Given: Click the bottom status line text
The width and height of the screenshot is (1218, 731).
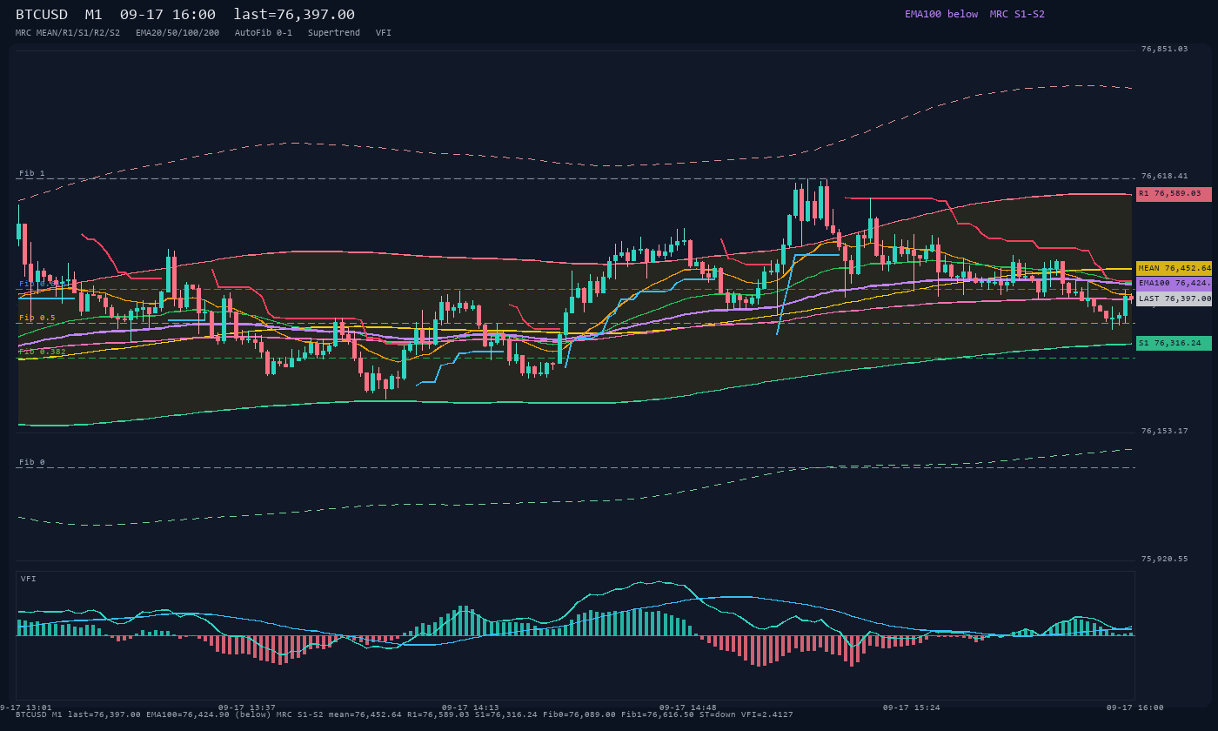Looking at the screenshot, I should click(405, 714).
